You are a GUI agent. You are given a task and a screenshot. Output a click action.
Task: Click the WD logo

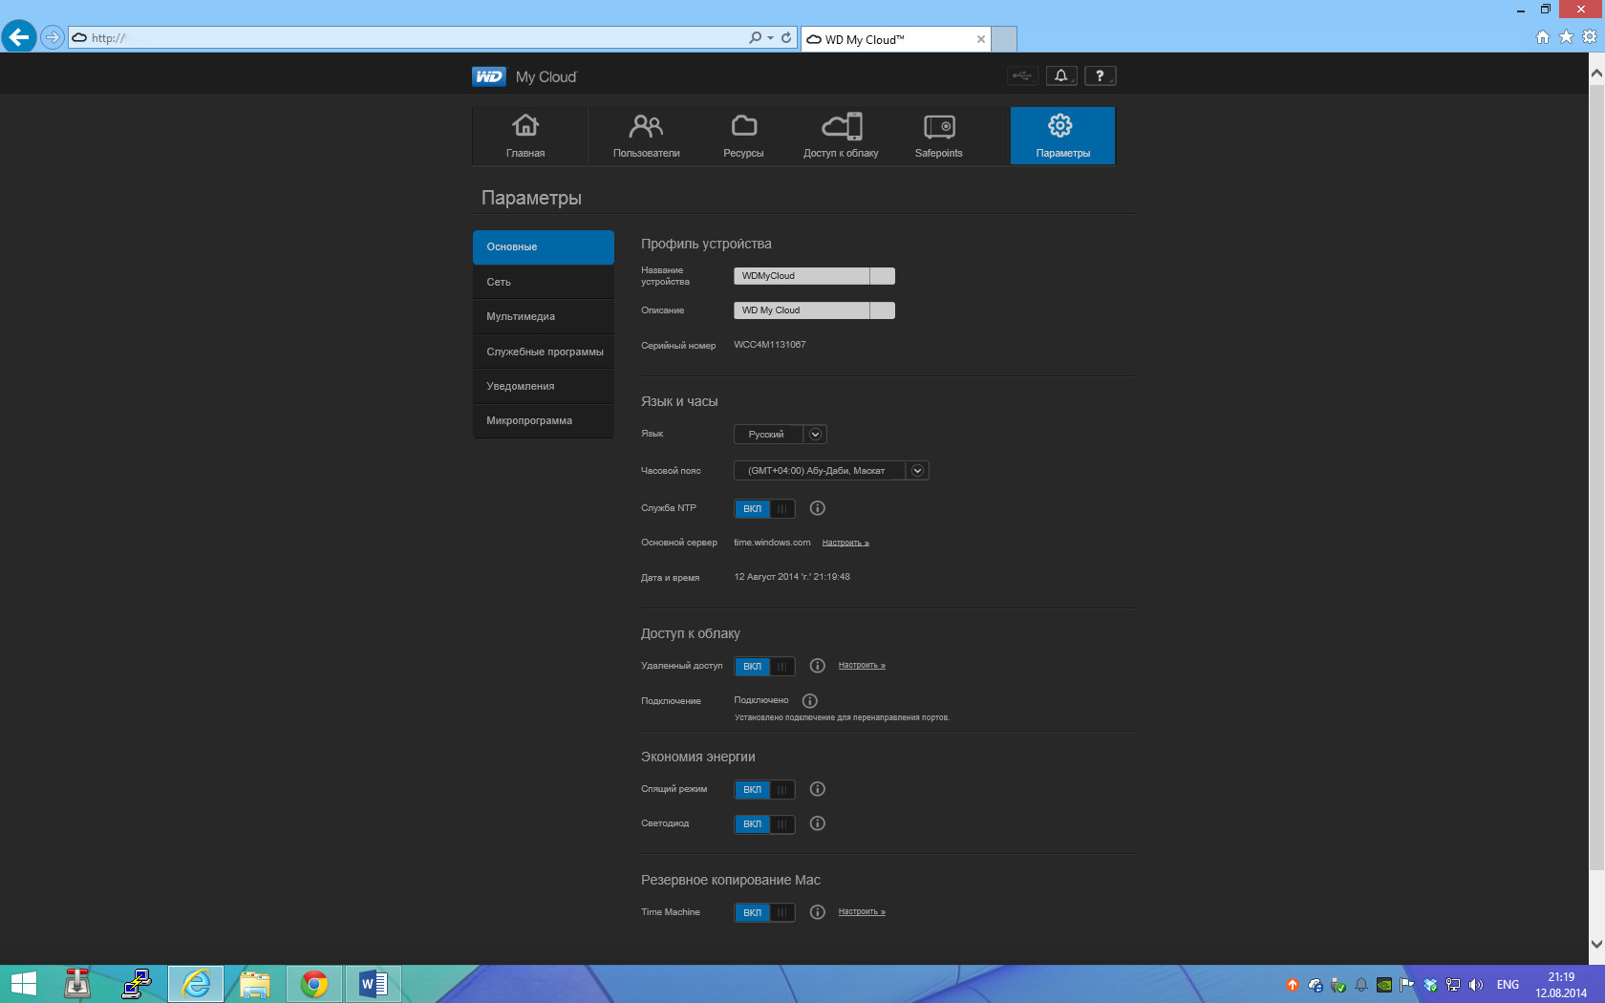point(489,76)
